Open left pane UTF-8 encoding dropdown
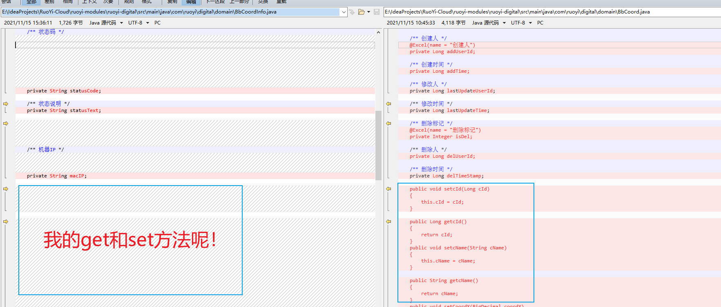 (x=147, y=23)
